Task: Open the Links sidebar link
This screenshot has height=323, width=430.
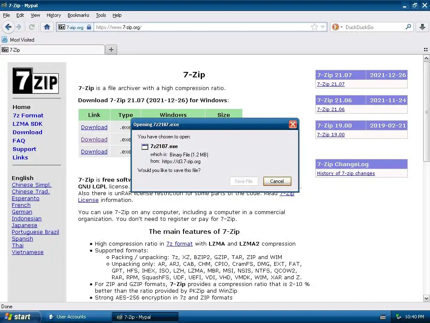Action: (x=20, y=157)
